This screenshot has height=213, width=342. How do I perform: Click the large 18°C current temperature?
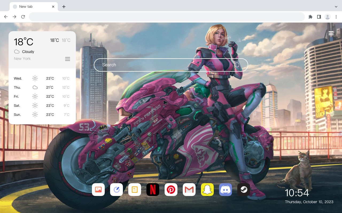click(24, 42)
